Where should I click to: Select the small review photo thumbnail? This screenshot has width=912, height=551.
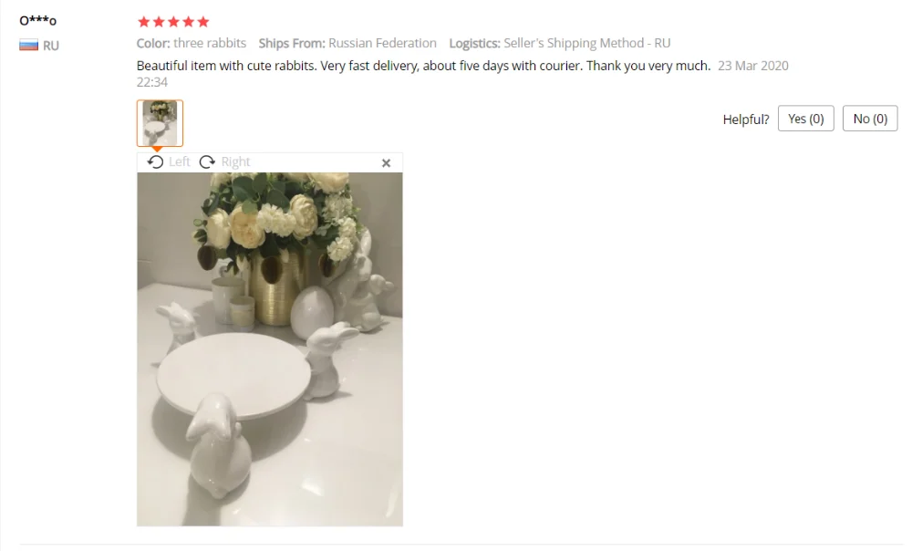(x=160, y=123)
